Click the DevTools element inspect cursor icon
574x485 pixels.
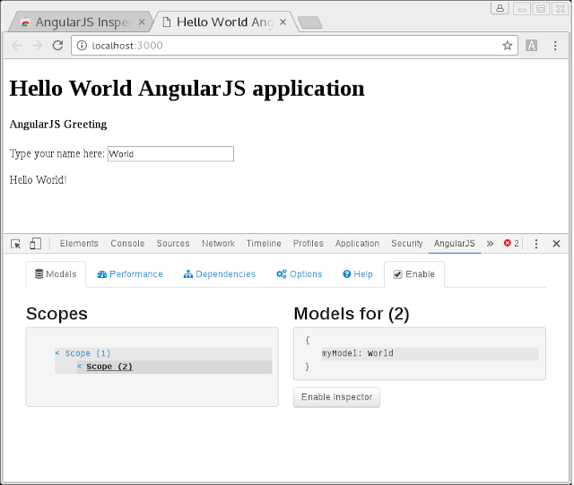click(16, 244)
